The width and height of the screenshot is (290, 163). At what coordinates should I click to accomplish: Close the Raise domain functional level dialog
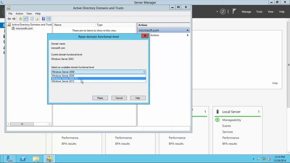(145, 36)
